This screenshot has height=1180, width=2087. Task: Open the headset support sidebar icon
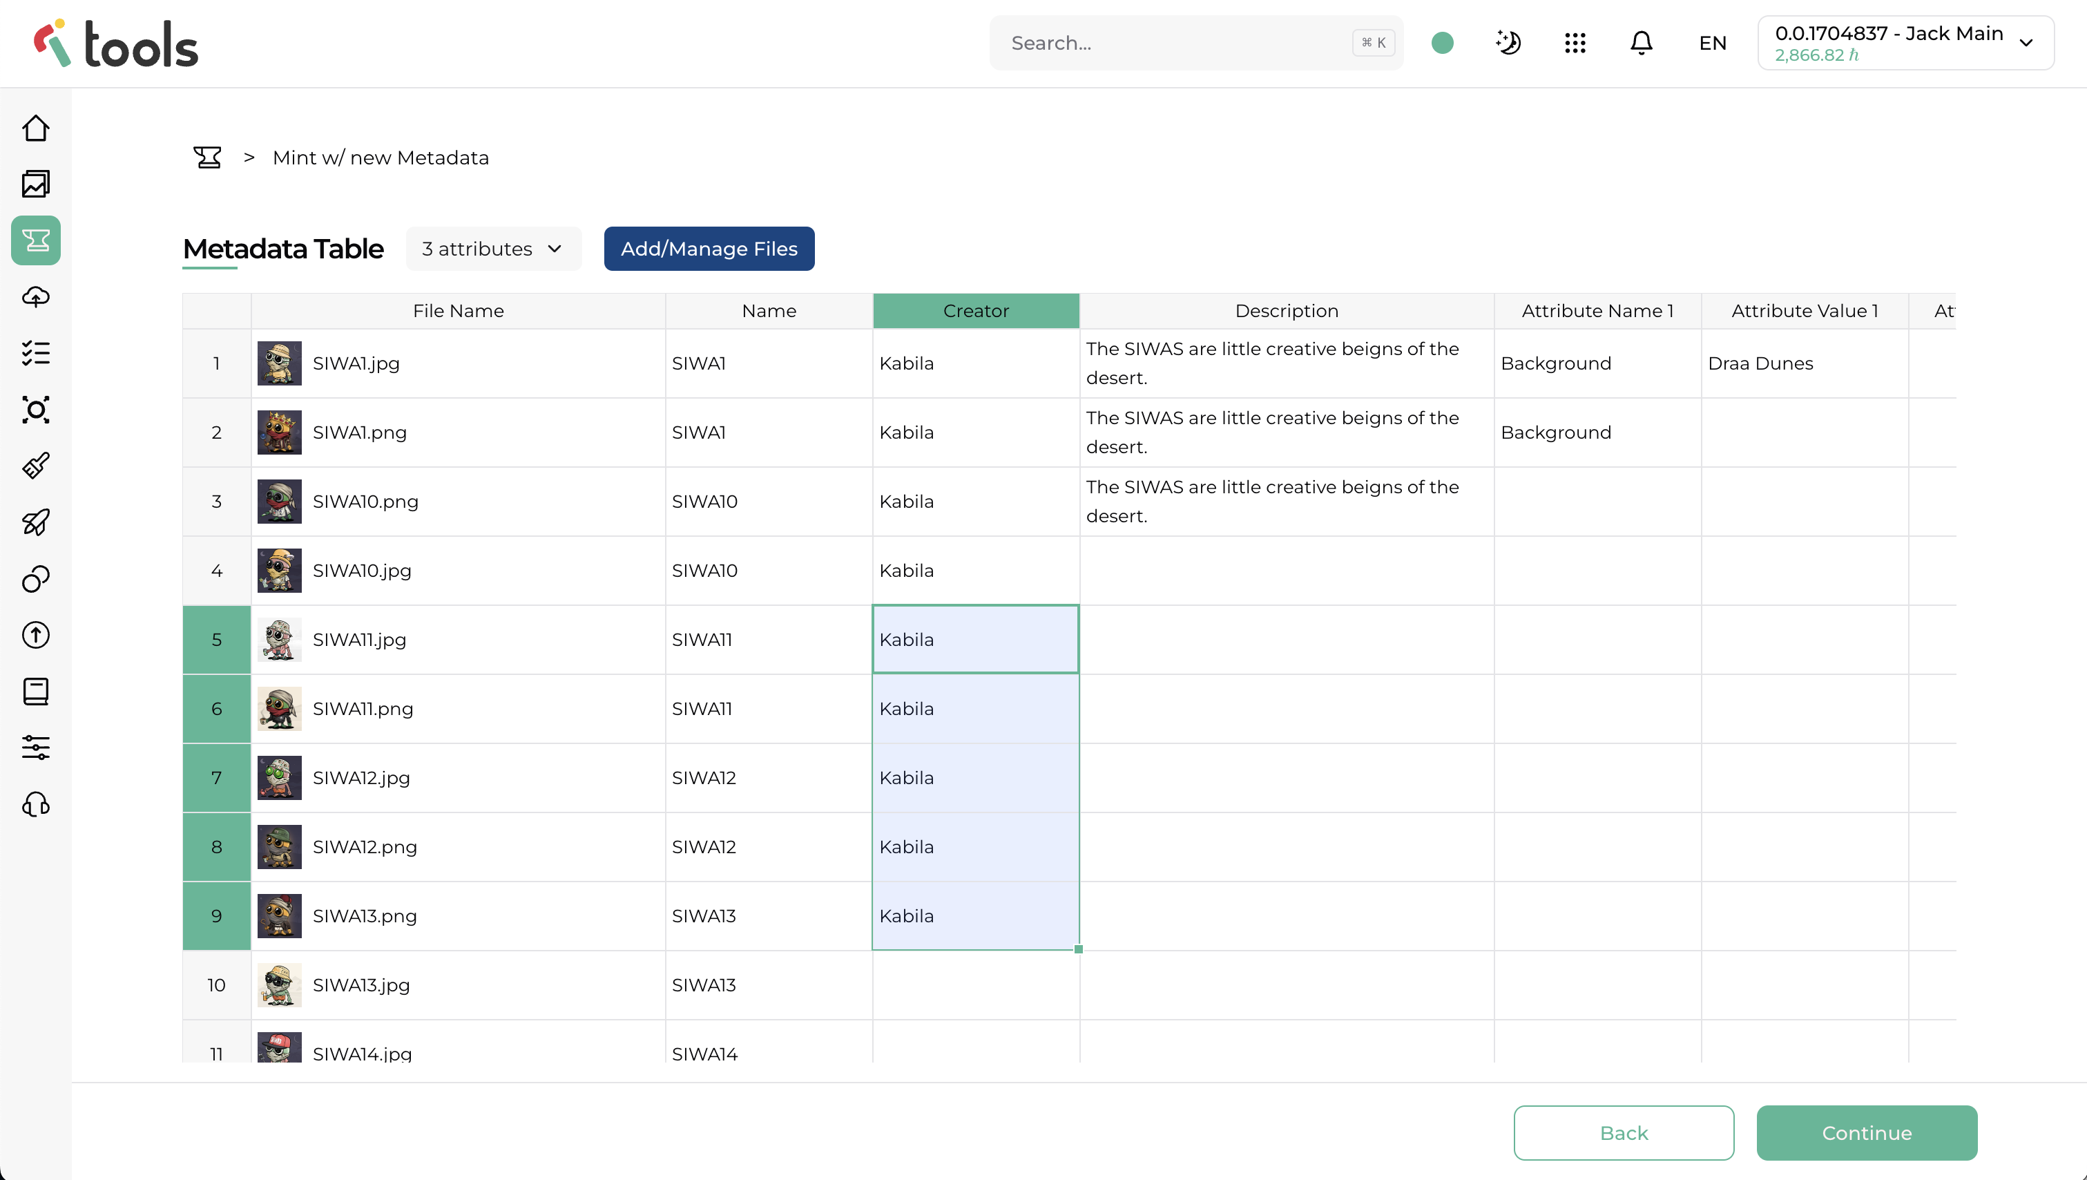36,804
